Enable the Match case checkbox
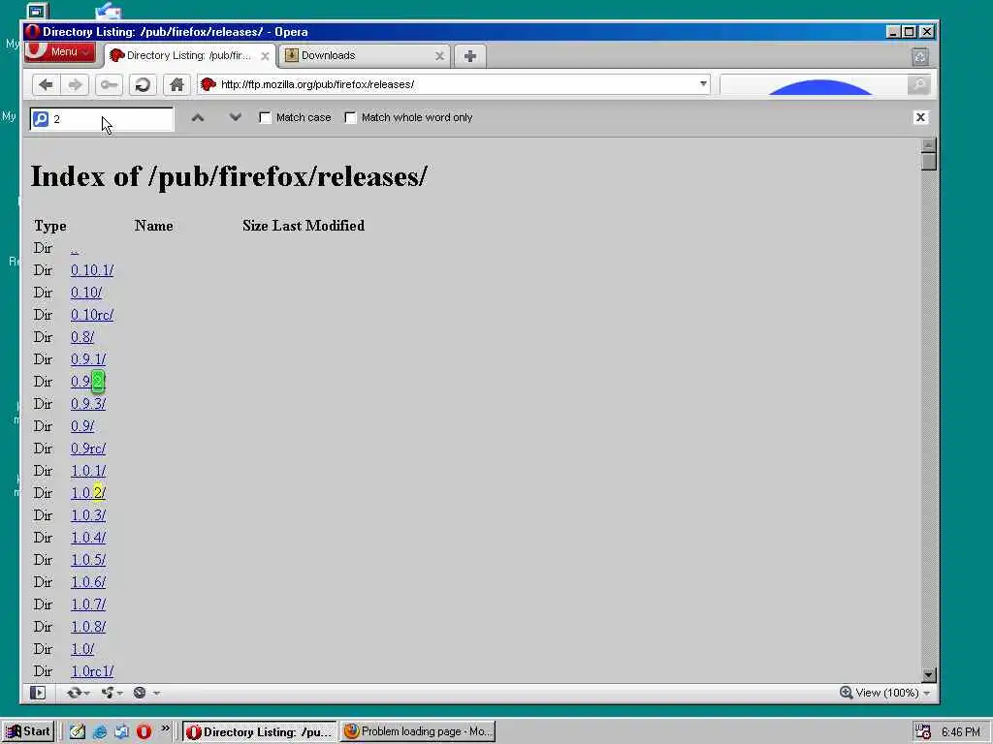 (x=266, y=117)
